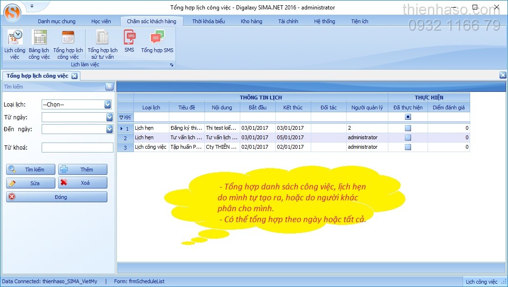The width and height of the screenshot is (508, 287).
Task: Click the Từ khoá input field
Action: (x=77, y=148)
